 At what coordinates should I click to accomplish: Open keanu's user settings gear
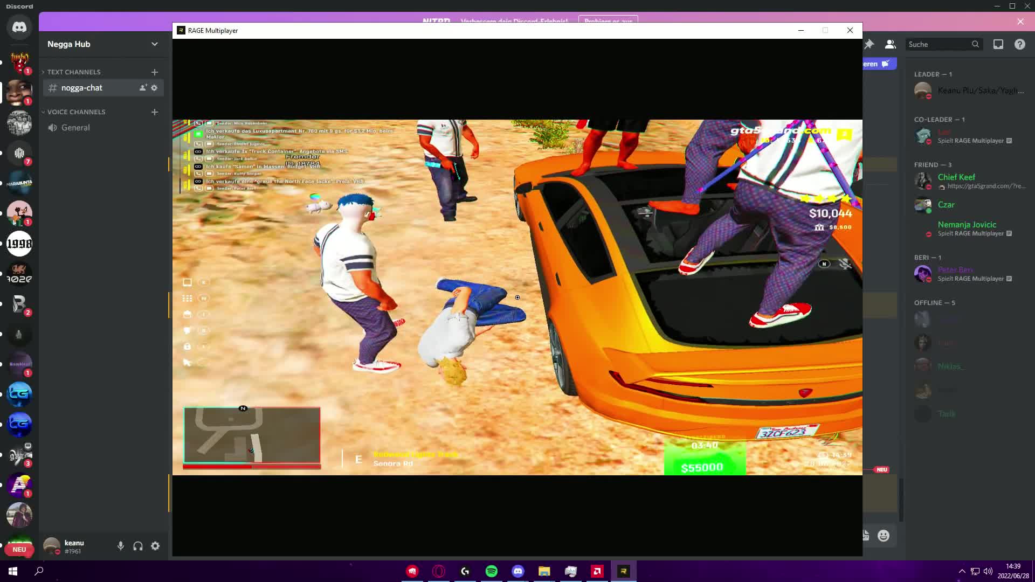pyautogui.click(x=155, y=546)
